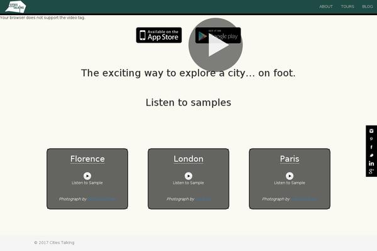Click 'Your browser does not support' text
377x251 pixels.
[x=43, y=18]
